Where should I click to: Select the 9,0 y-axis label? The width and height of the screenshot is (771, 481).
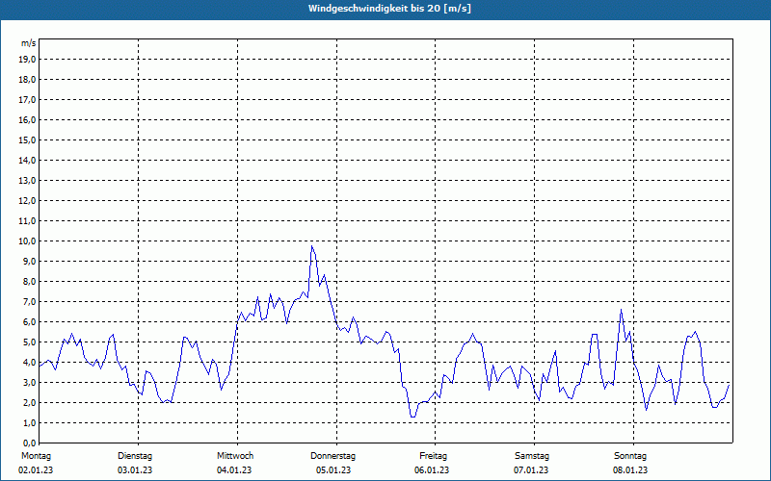coord(29,261)
